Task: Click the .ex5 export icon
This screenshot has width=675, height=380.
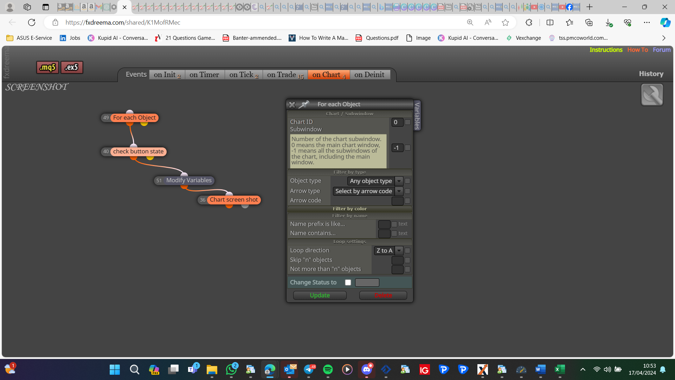Action: click(72, 67)
